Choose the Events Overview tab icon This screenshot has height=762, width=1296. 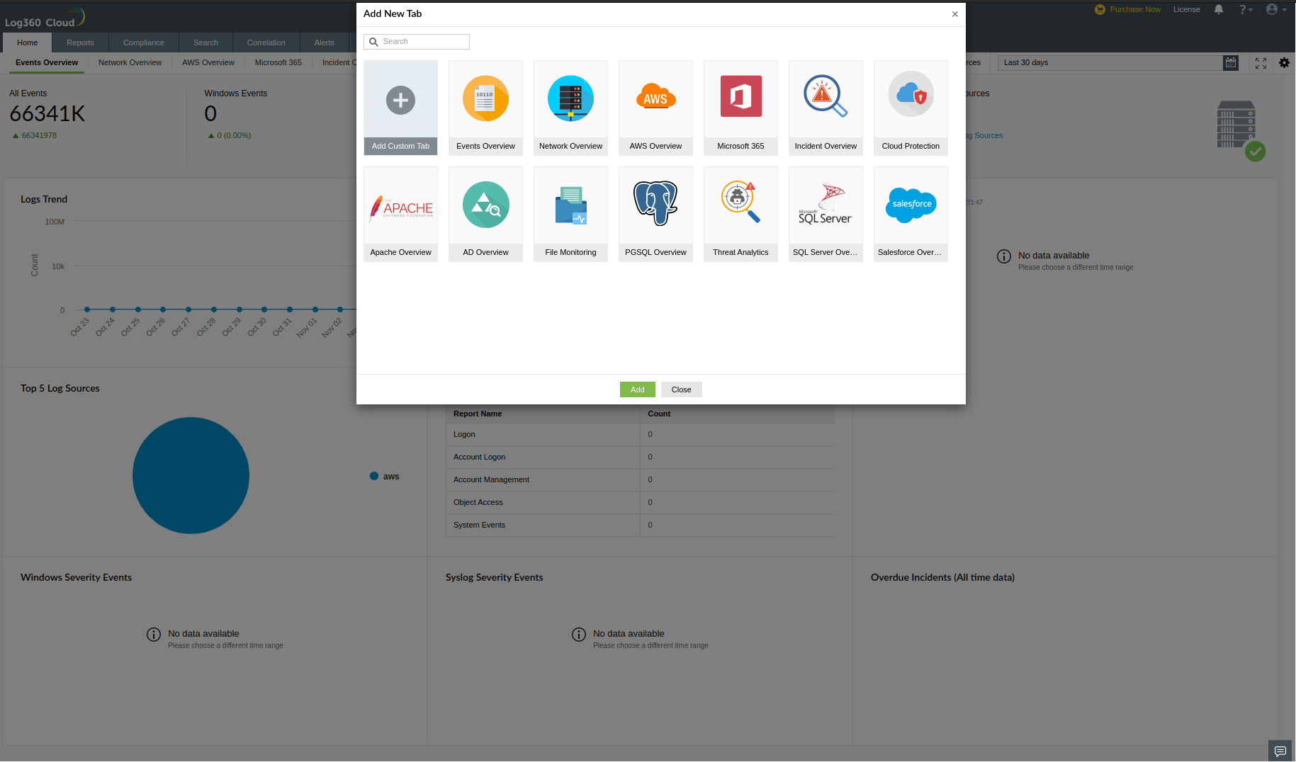pyautogui.click(x=485, y=98)
